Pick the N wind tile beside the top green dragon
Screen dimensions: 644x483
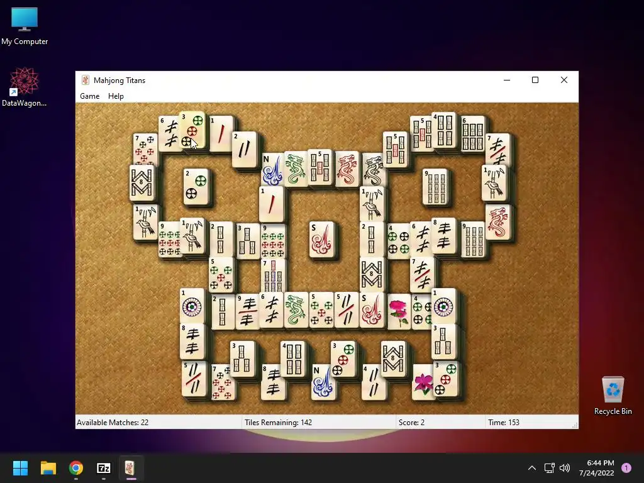pos(272,170)
